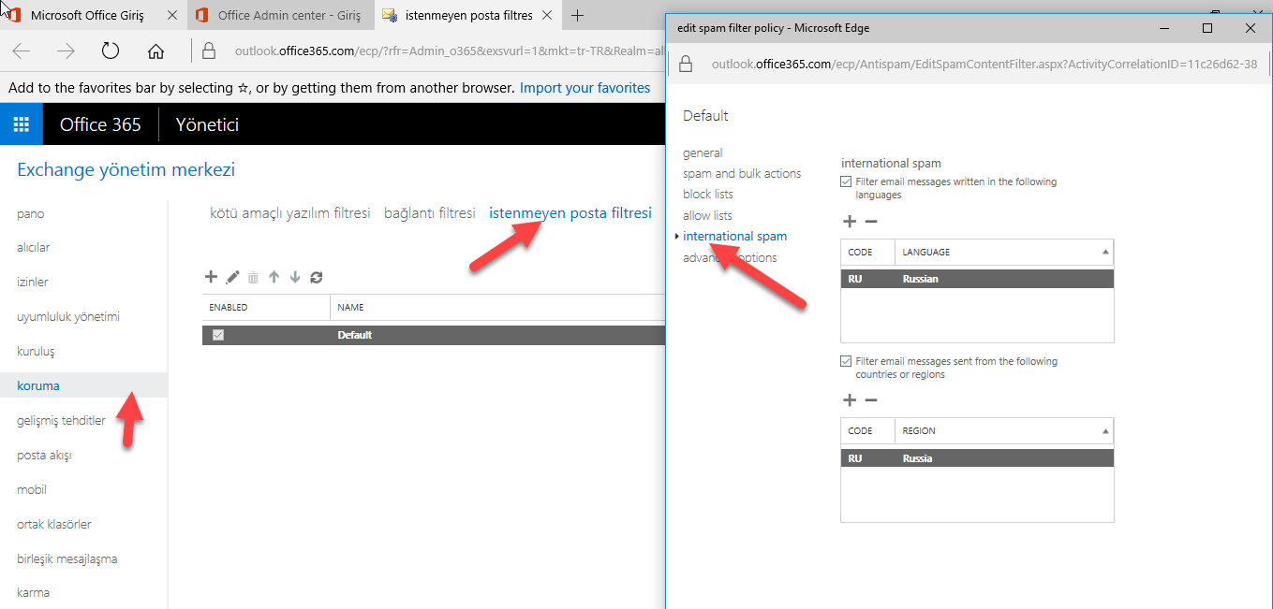Open spam and bulk actions section
1273x609 pixels.
tap(742, 173)
